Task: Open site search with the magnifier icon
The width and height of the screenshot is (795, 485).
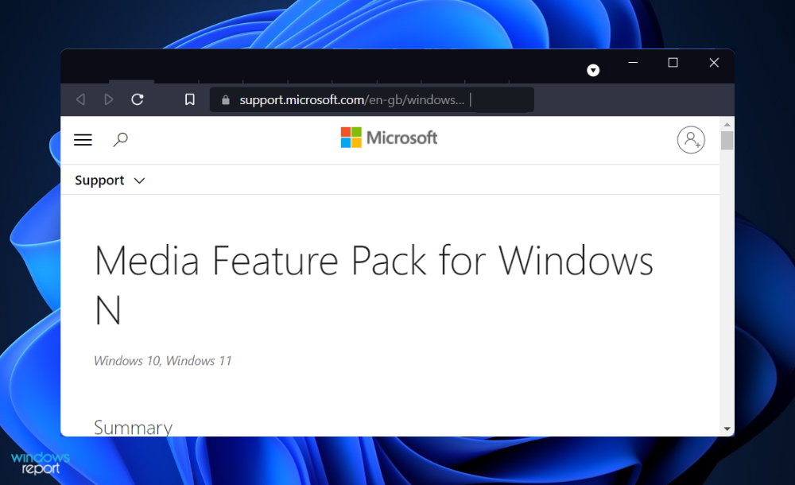Action: 120,139
